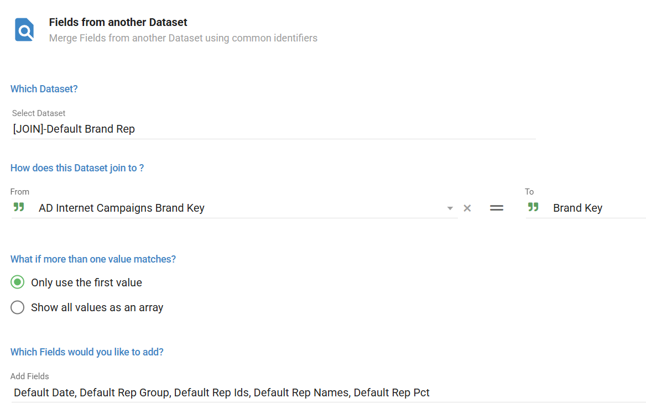
Task: Click the green quote icon beside From field
Action: (19, 207)
